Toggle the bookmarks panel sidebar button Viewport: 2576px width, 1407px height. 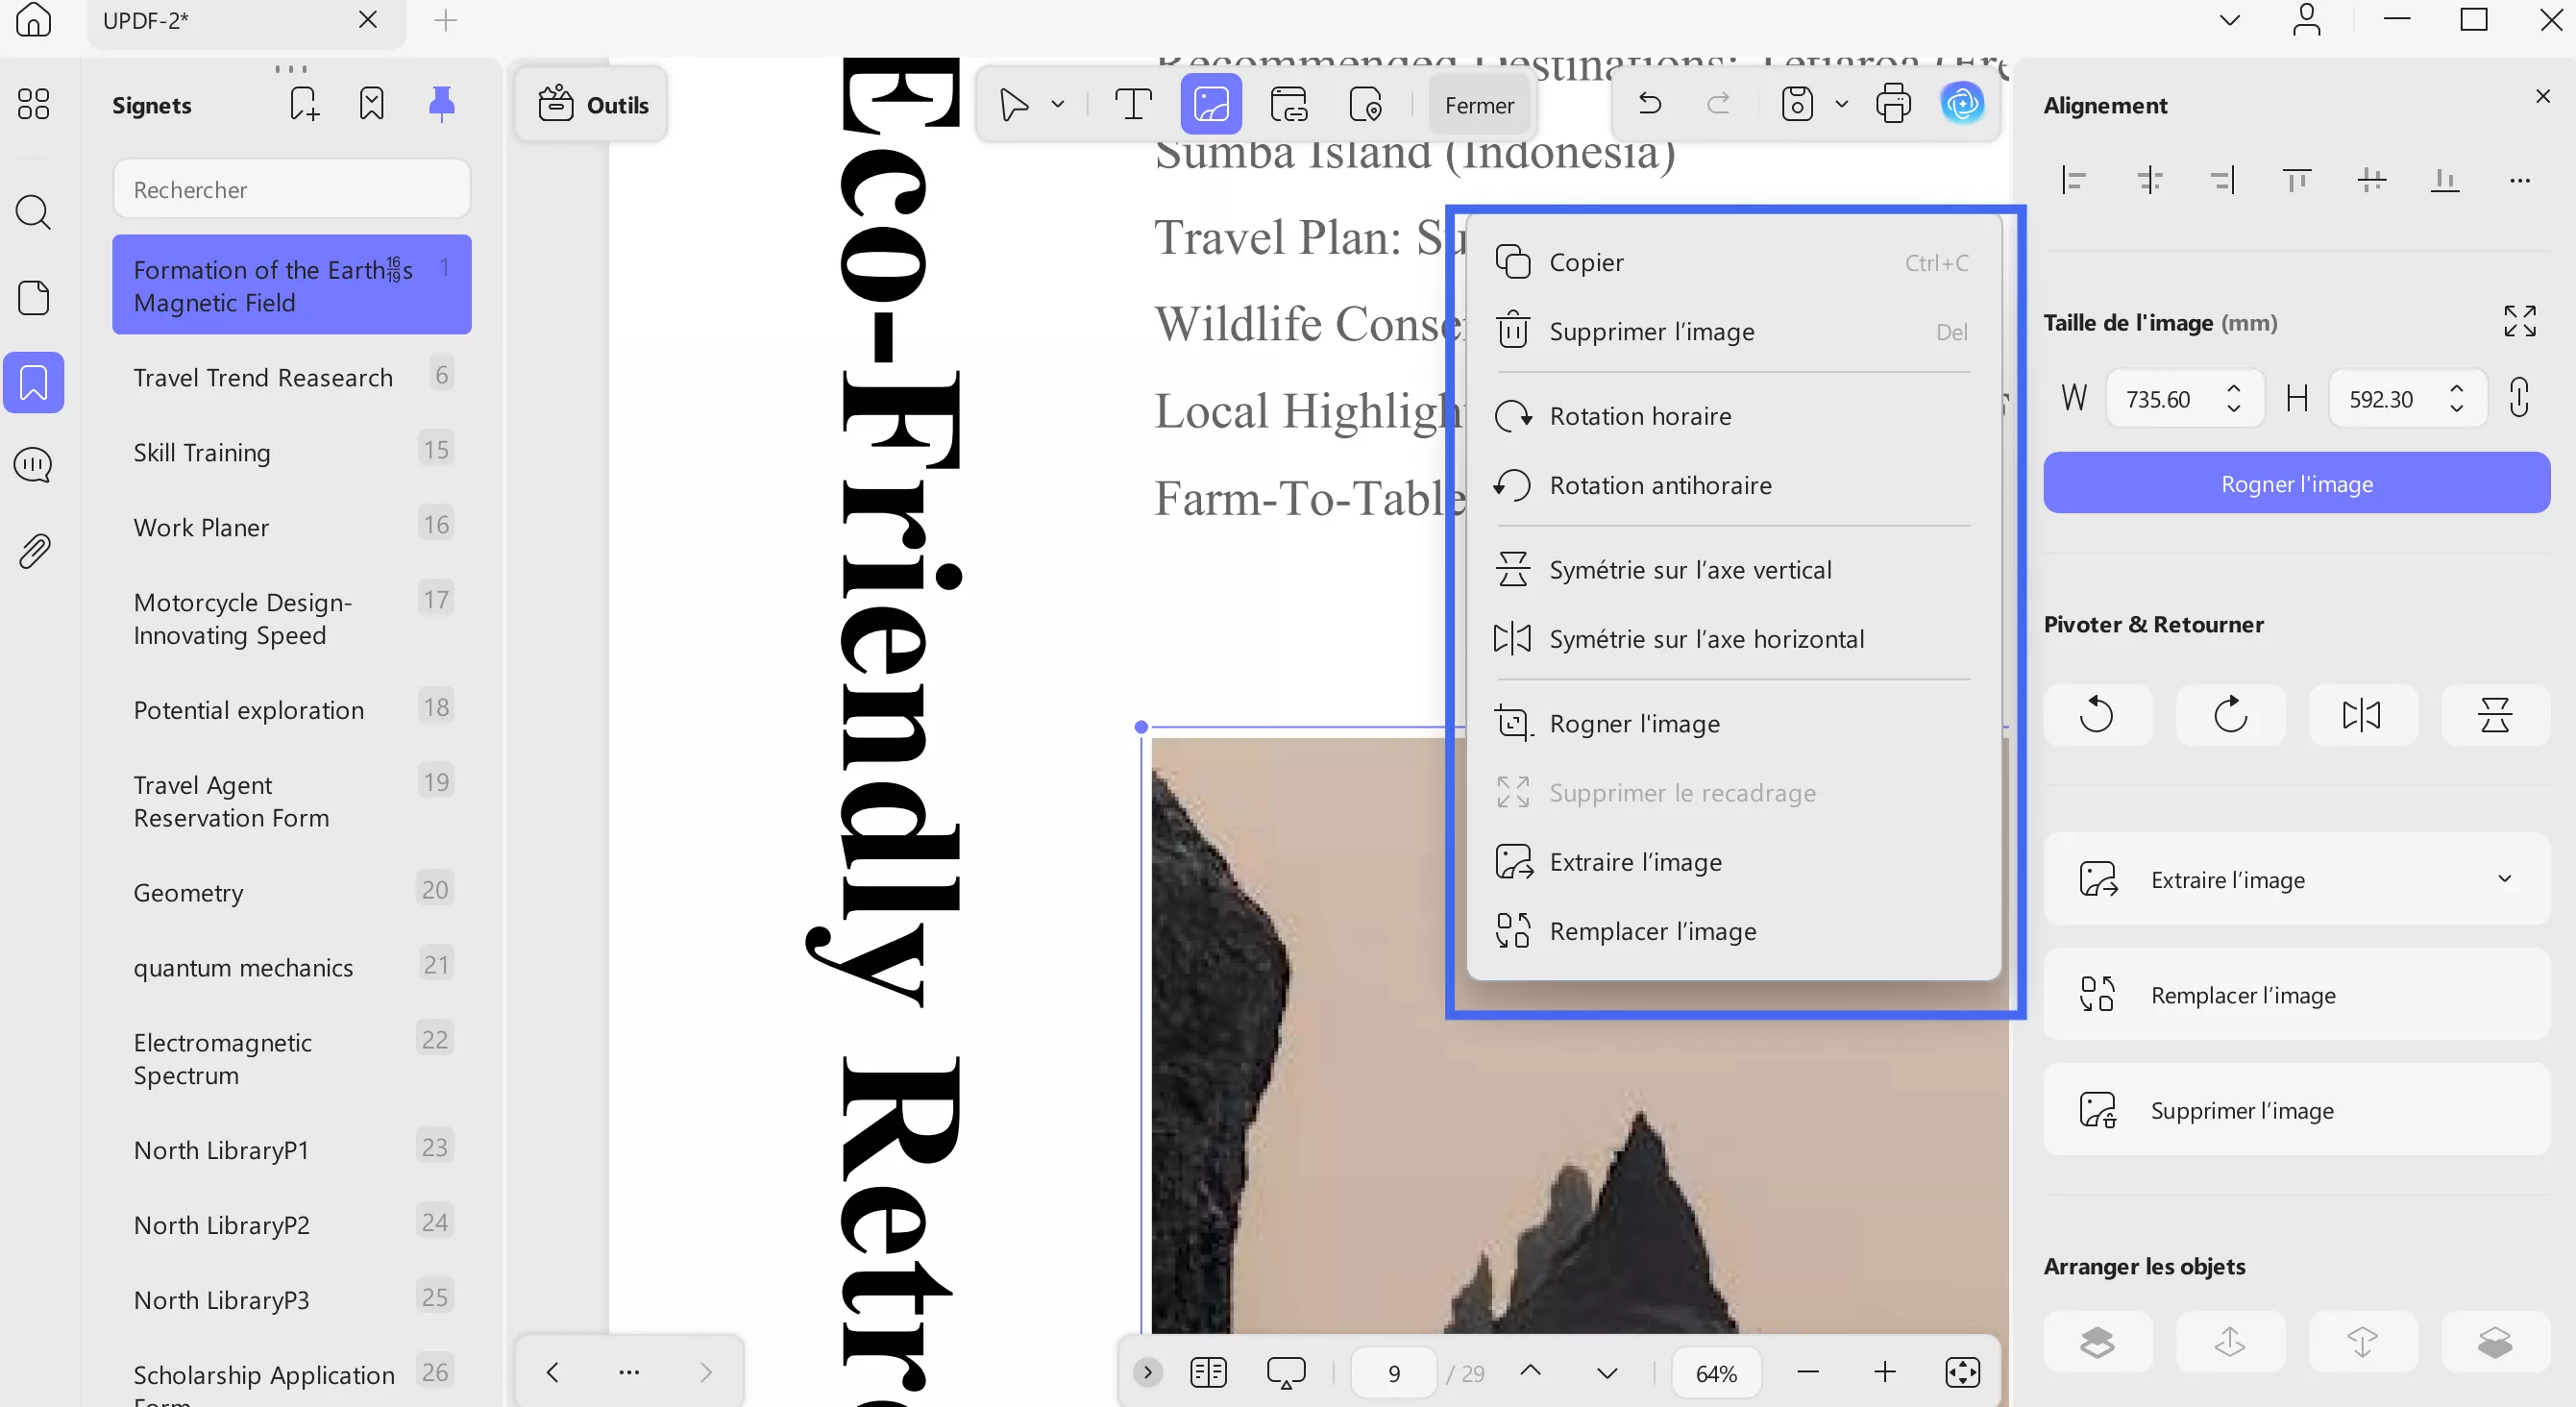34,382
